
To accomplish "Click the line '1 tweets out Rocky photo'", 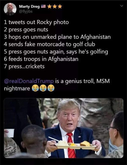I will [36, 22].
